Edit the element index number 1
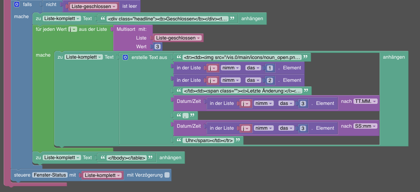The width and height of the screenshot is (420, 192). pos(270,68)
